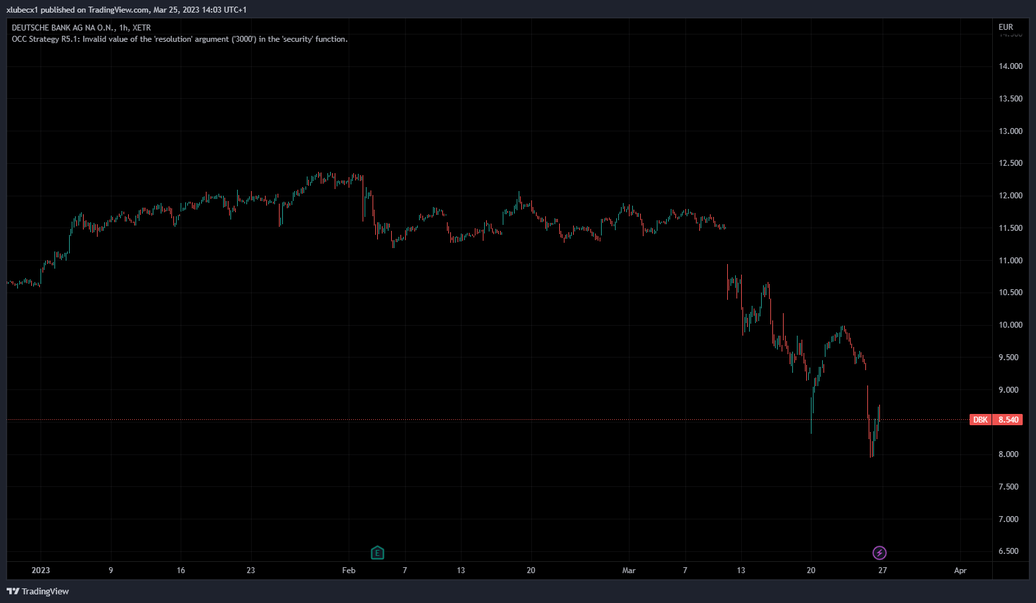Click the 14.000 price level on axis
This screenshot has width=1036, height=603.
pyautogui.click(x=1010, y=66)
